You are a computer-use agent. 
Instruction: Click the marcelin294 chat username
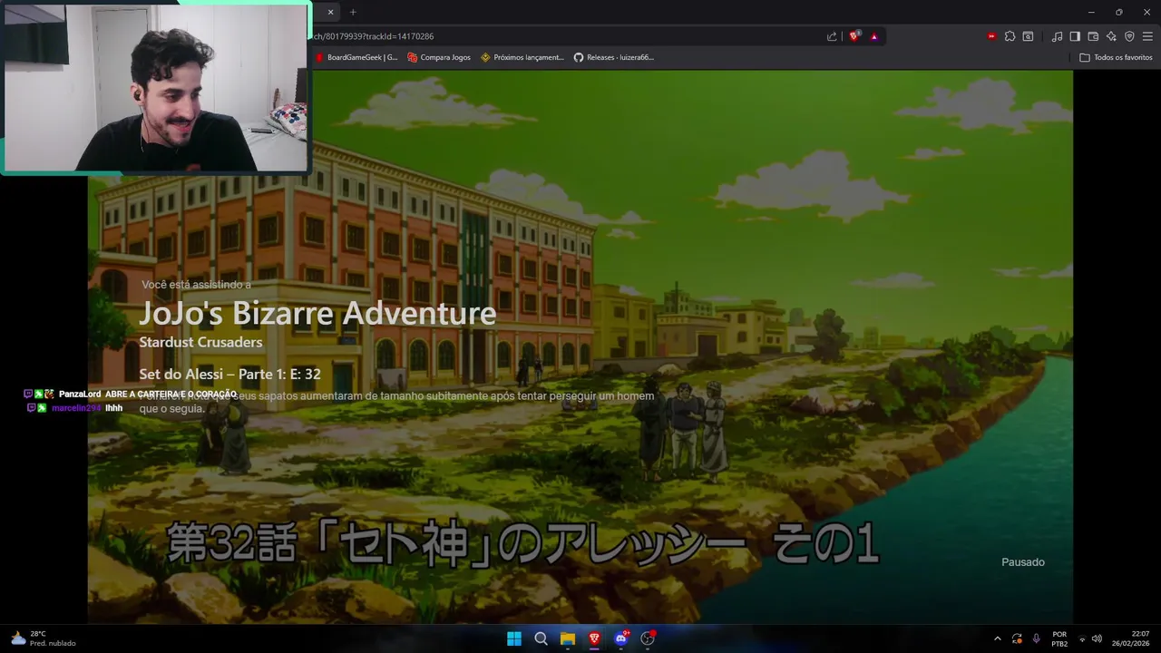(76, 408)
